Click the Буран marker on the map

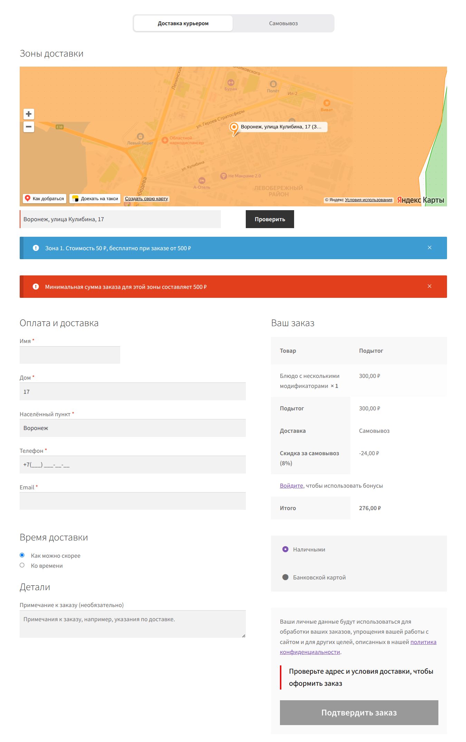(x=231, y=82)
